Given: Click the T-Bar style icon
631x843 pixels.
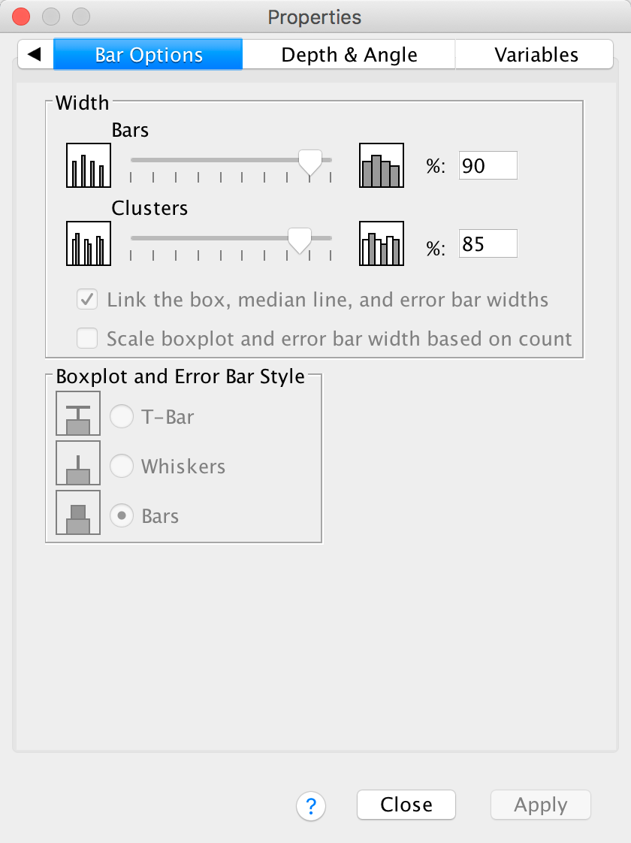Looking at the screenshot, I should [78, 414].
